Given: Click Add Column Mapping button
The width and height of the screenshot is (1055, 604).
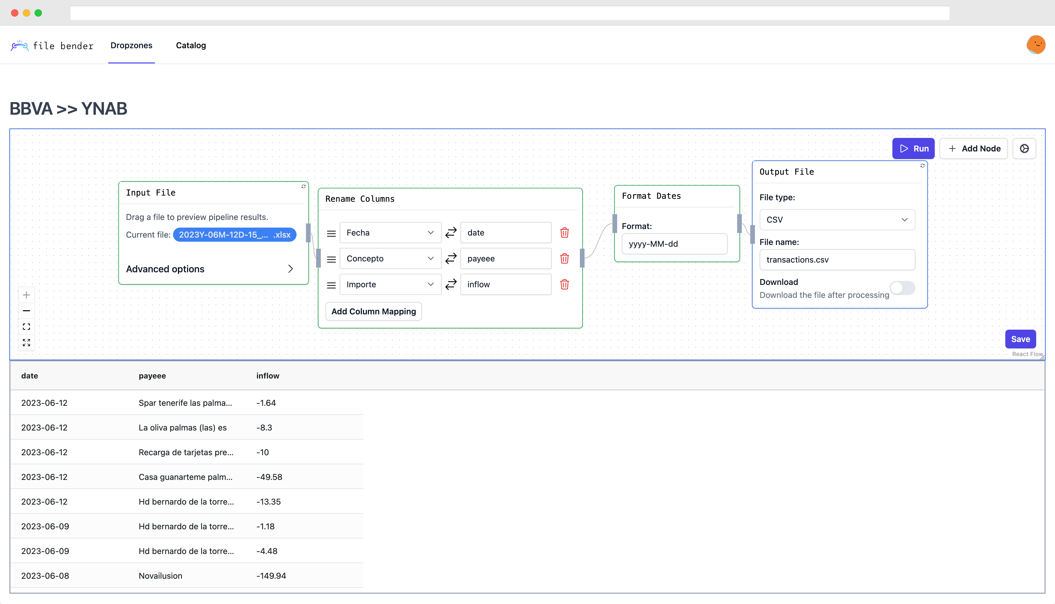Looking at the screenshot, I should [x=373, y=311].
